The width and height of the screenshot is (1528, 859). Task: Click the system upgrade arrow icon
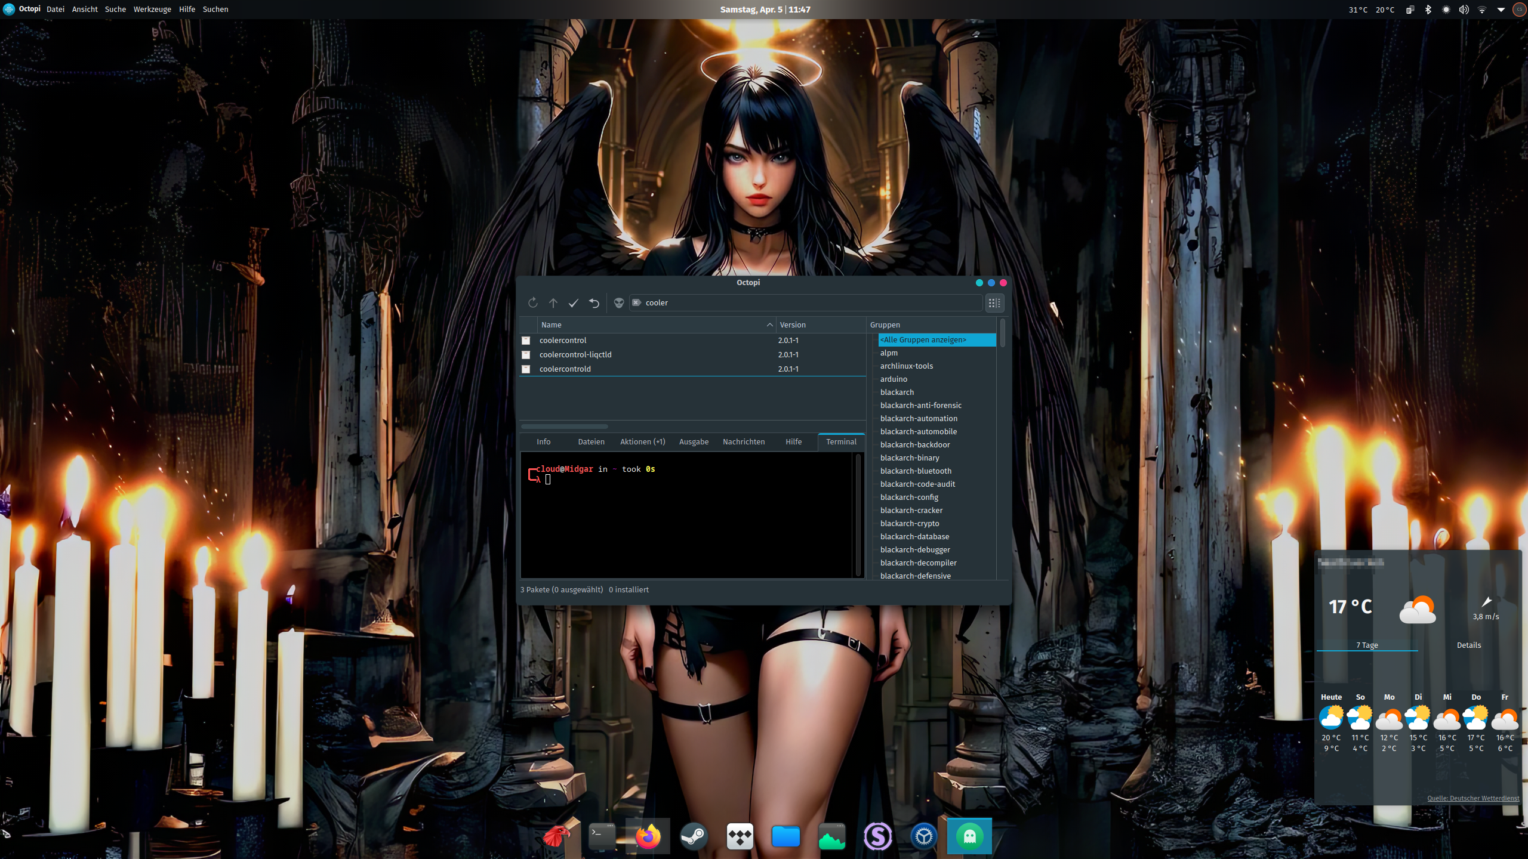553,303
